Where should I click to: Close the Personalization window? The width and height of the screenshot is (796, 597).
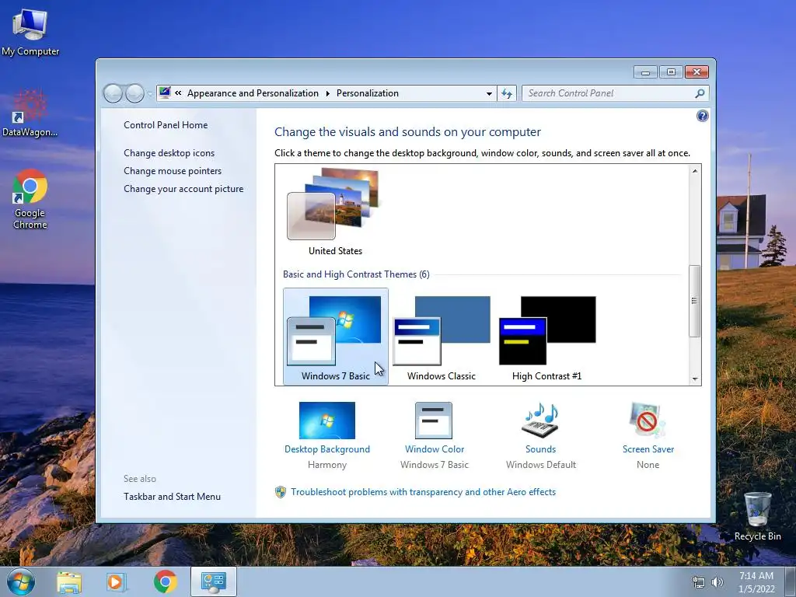pyautogui.click(x=696, y=72)
